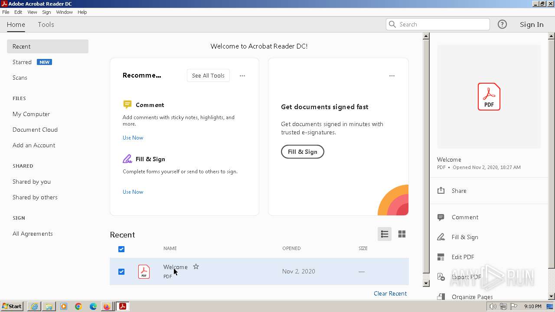Click the Fill & Sign rounded button
Screen dimensions: 555x312
pos(303,152)
